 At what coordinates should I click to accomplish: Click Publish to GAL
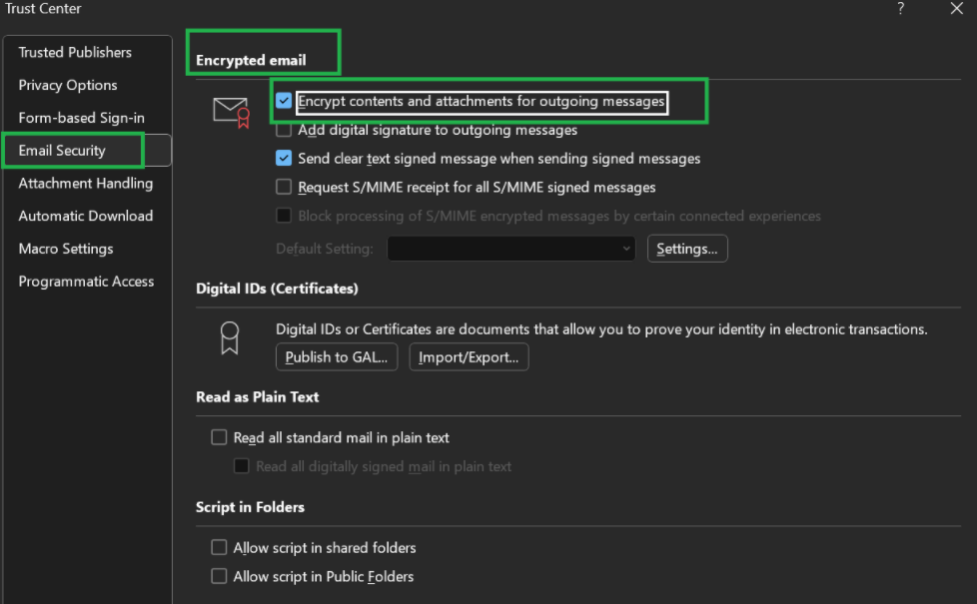click(336, 356)
